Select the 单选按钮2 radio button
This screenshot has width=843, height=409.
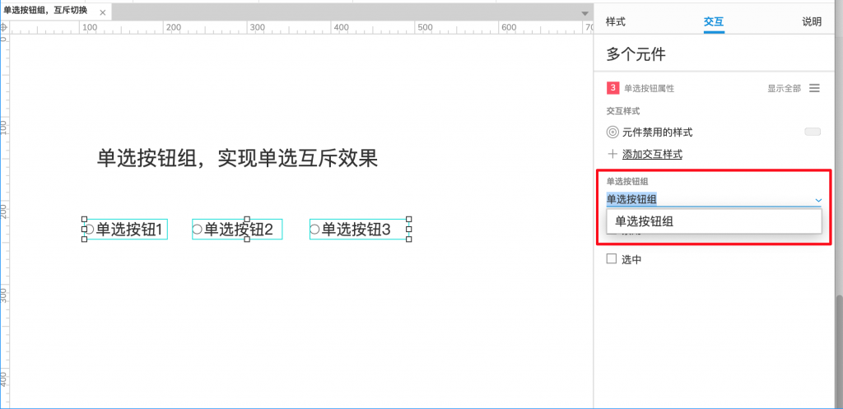pos(197,230)
